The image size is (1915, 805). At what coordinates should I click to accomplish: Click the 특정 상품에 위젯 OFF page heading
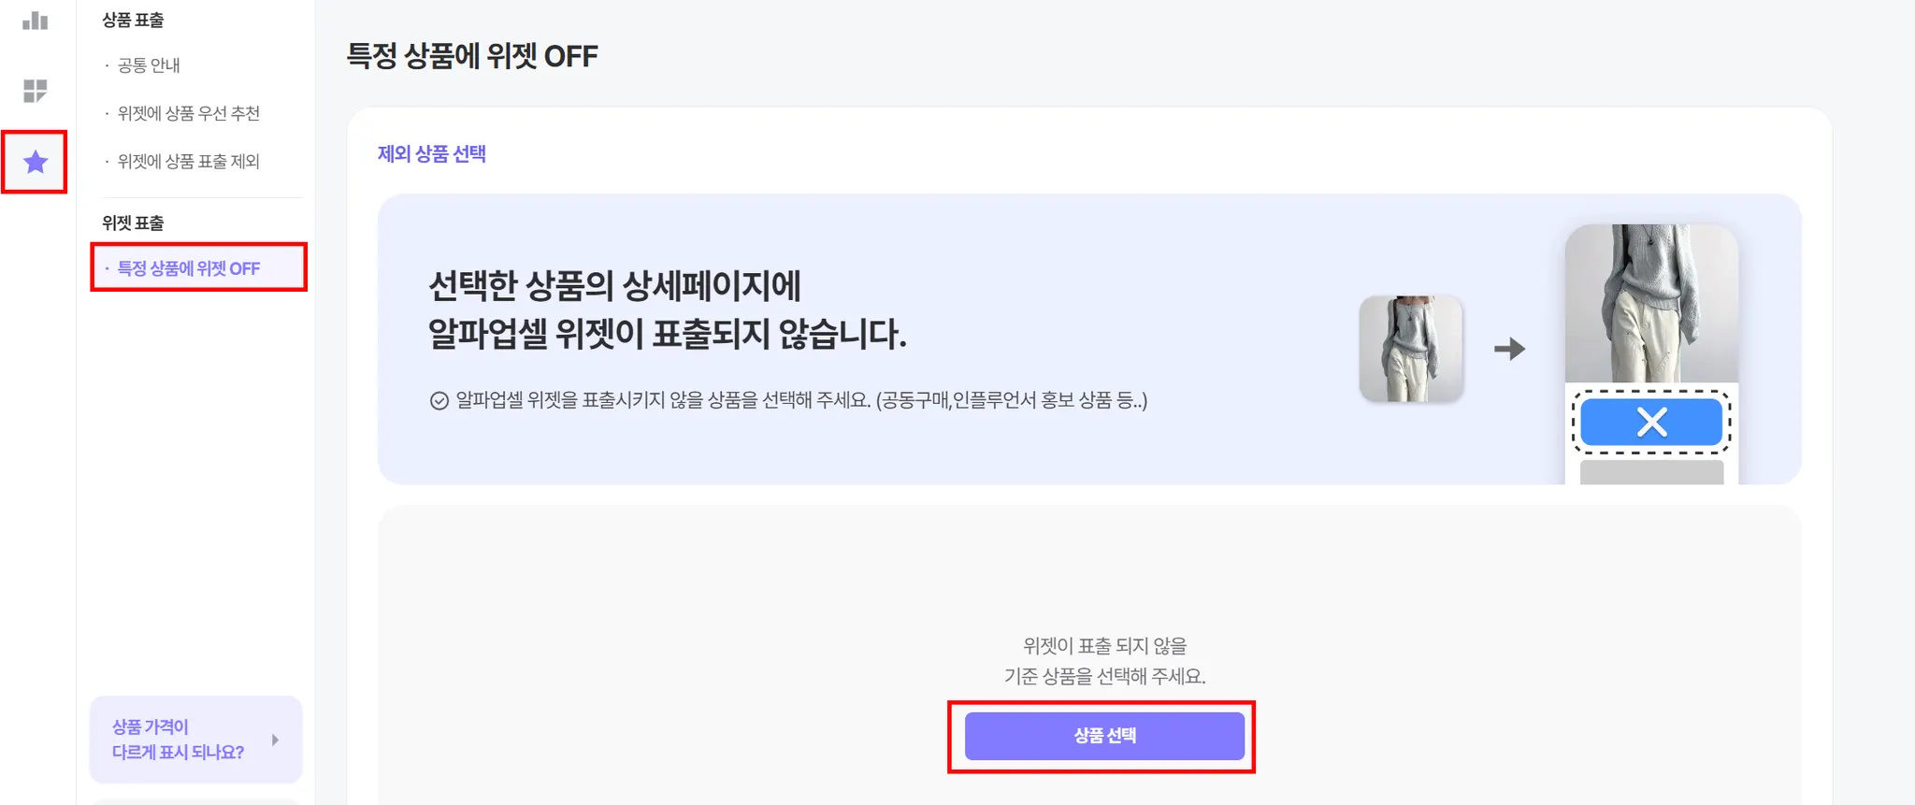(x=472, y=56)
